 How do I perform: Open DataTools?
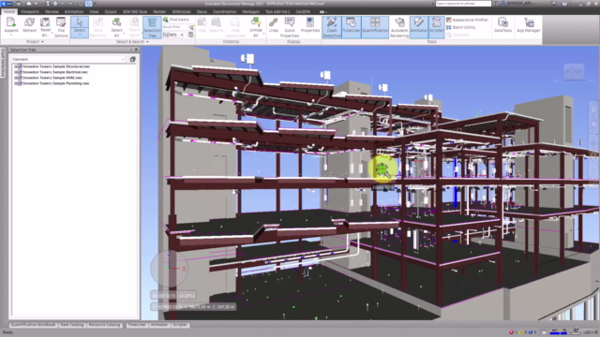click(502, 25)
